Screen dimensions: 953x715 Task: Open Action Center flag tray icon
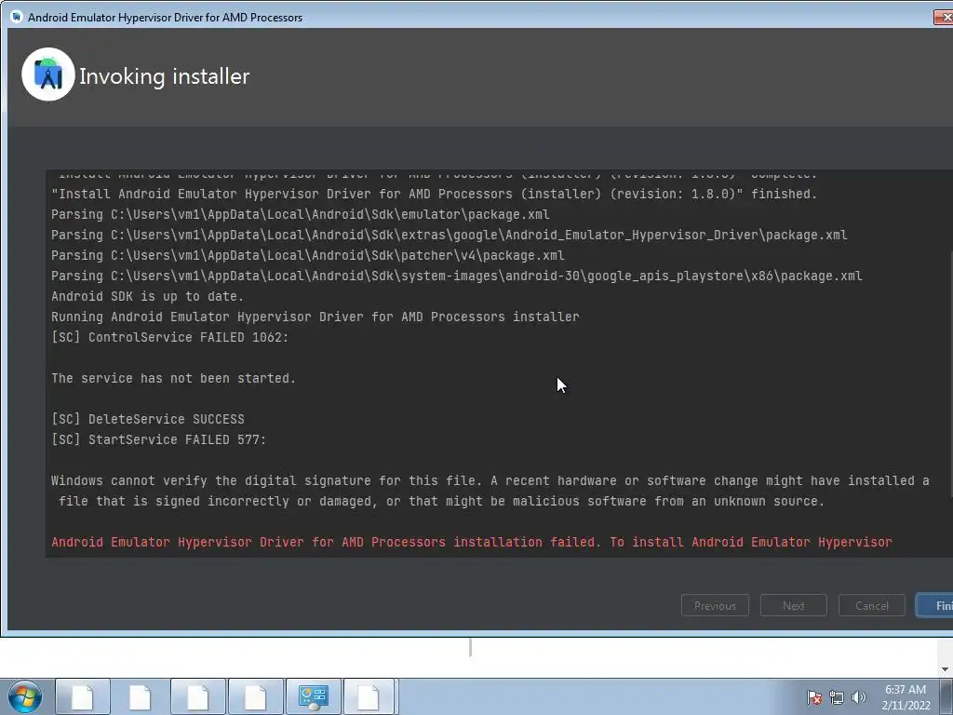point(813,697)
